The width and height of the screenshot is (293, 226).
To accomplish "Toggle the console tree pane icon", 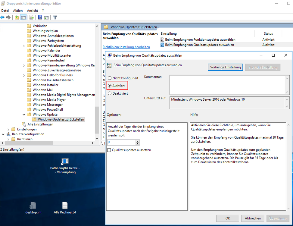I will pos(23,17).
